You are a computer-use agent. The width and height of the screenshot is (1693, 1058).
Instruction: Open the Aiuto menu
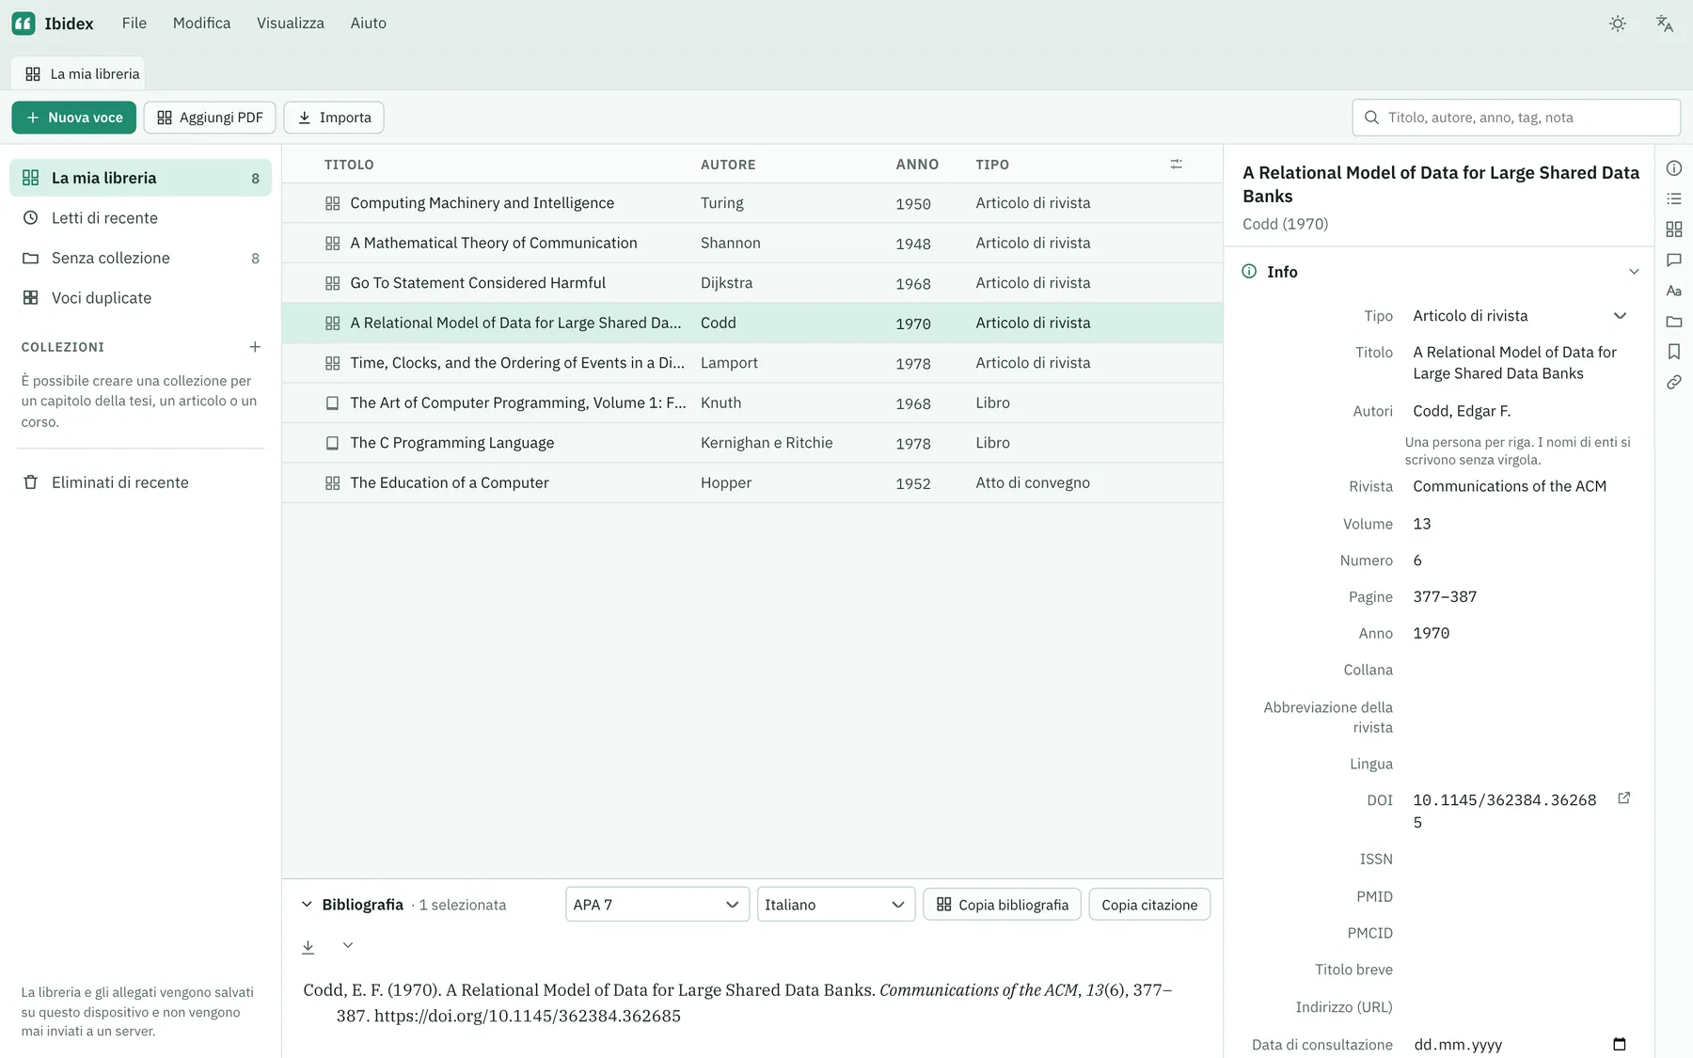pyautogui.click(x=369, y=24)
